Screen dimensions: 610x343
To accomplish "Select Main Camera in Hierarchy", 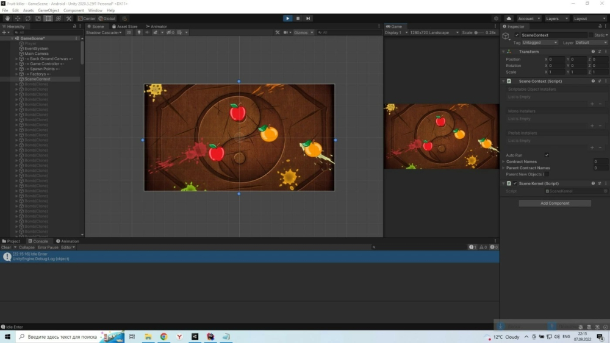I will click(37, 54).
